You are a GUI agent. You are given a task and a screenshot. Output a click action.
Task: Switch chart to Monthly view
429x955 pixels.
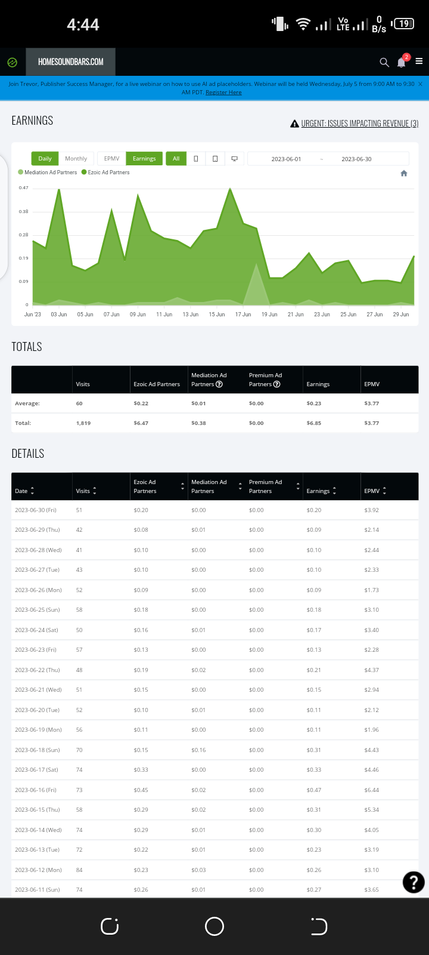(76, 159)
